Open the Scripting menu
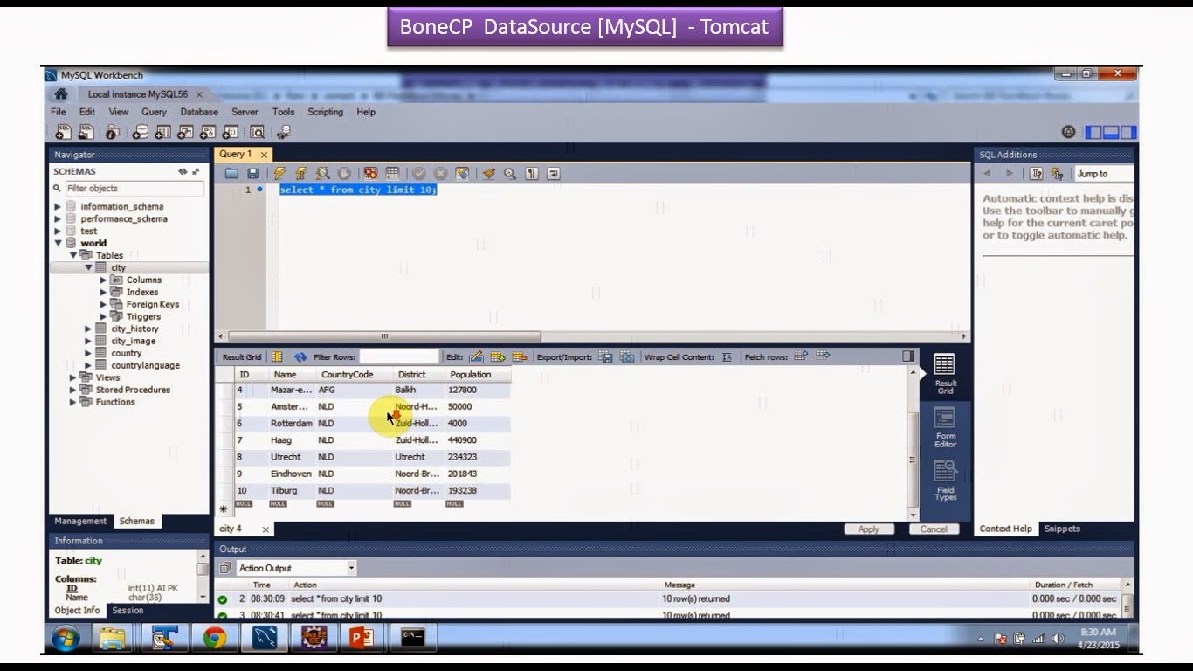1193x671 pixels. [x=325, y=112]
